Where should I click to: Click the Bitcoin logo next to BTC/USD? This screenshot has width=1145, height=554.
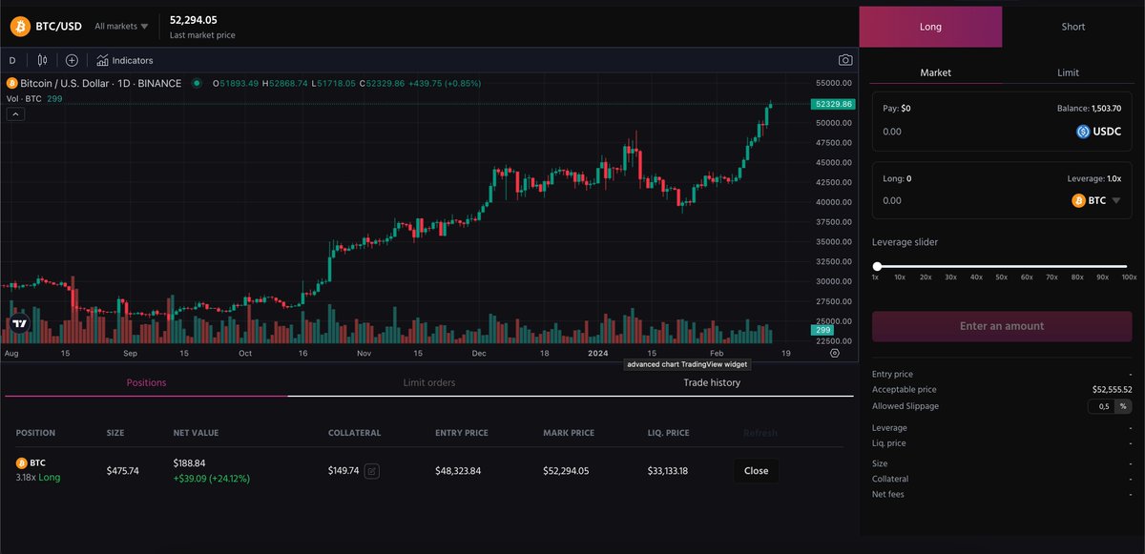click(19, 27)
